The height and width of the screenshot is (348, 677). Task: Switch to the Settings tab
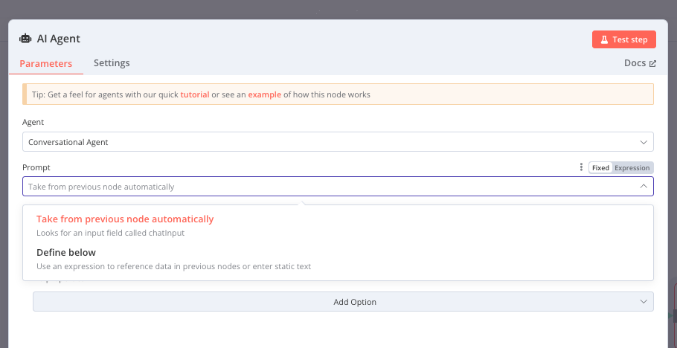pyautogui.click(x=112, y=63)
